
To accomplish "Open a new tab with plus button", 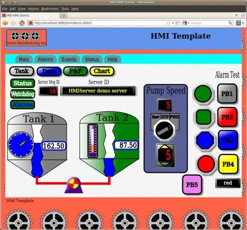I will [64, 15].
